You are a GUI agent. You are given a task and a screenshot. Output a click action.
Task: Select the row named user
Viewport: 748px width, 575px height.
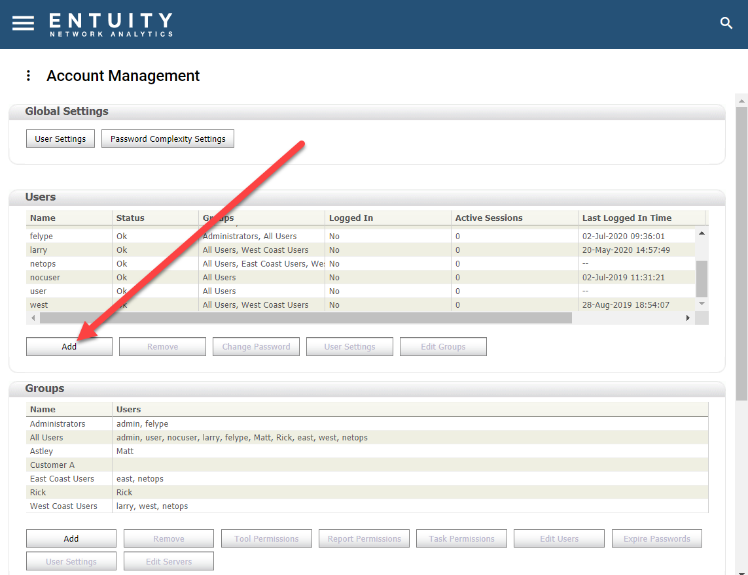361,291
